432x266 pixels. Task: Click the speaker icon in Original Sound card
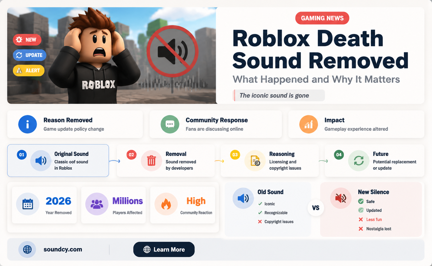coord(41,161)
